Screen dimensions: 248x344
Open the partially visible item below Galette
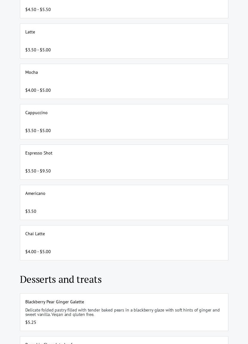(124, 340)
